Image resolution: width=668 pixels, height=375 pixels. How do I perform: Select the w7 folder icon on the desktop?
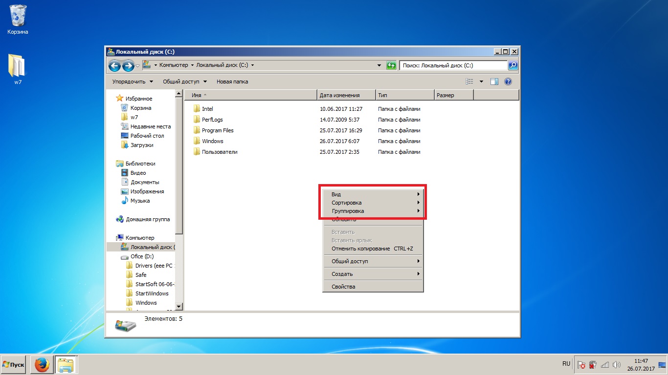17,69
